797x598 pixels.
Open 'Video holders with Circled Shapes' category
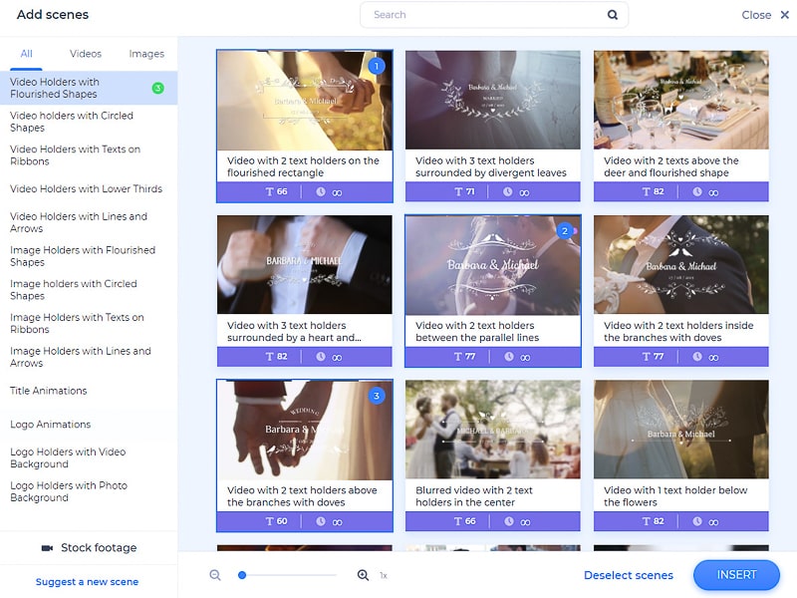pos(89,122)
